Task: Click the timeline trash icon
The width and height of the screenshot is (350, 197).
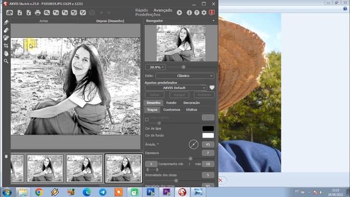Action: (x=6, y=157)
